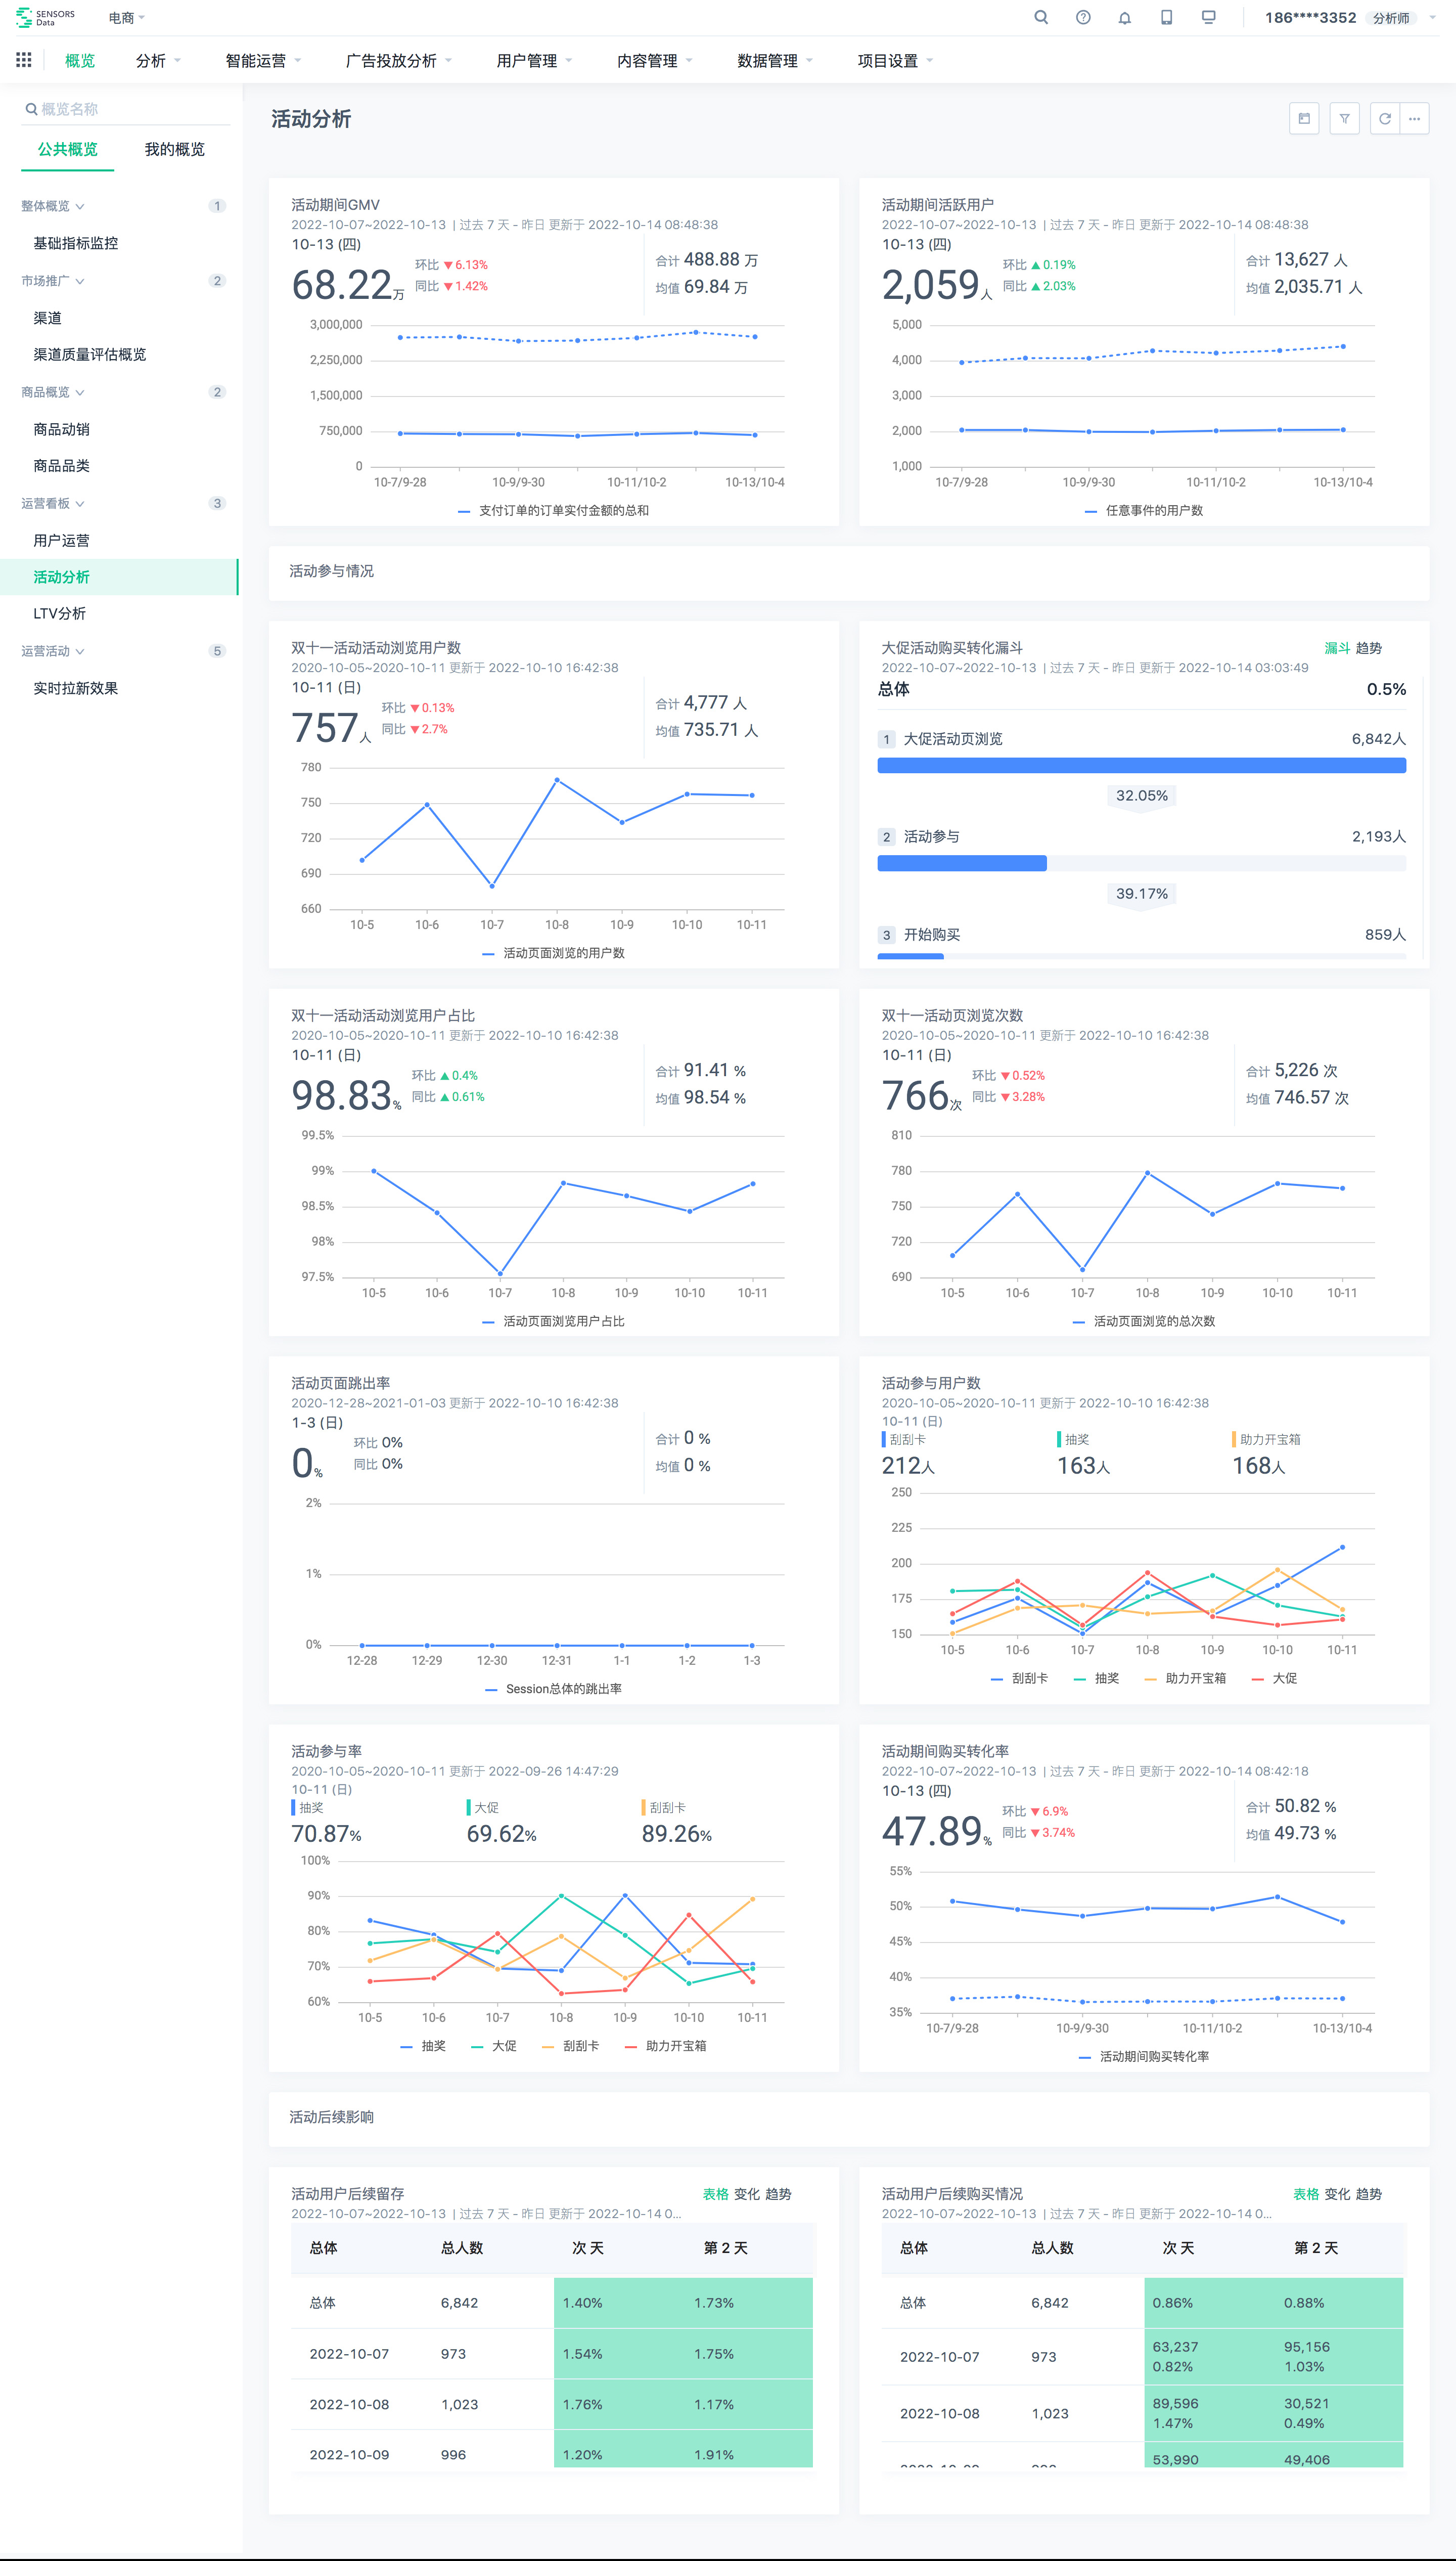Click the search magnifier icon in the top bar
This screenshot has width=1456, height=2561.
[x=1041, y=17]
